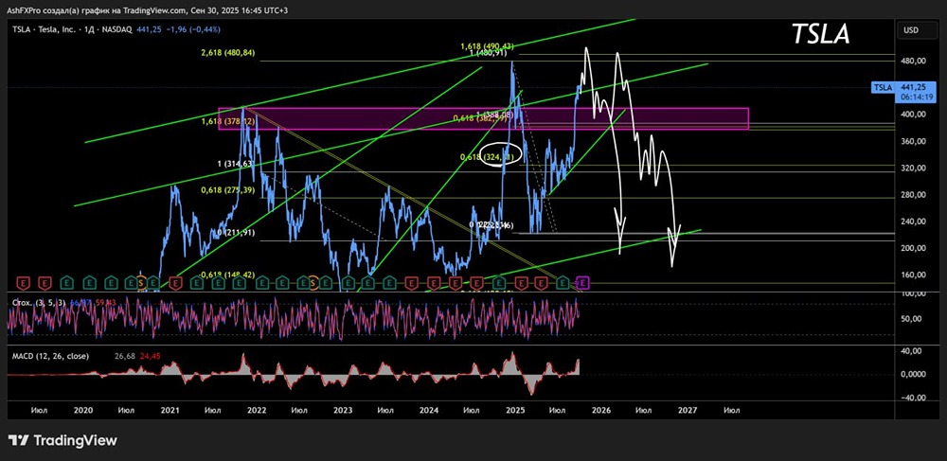The image size is (947, 461).
Task: Click 2023 on the time axis
Action: click(343, 410)
